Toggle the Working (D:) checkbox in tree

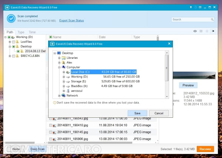[9, 37]
